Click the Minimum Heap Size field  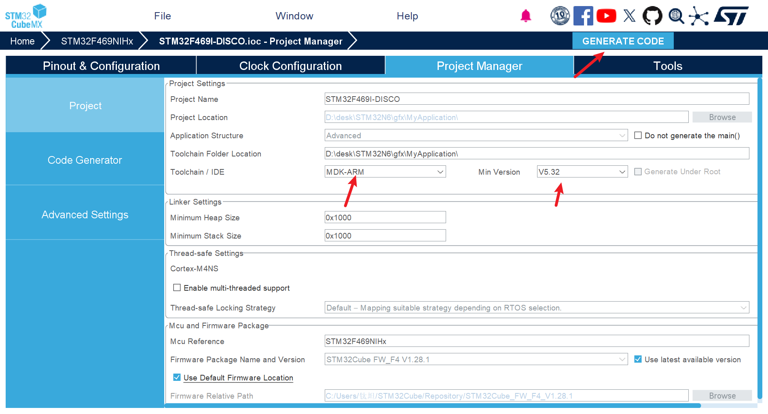[x=385, y=218]
